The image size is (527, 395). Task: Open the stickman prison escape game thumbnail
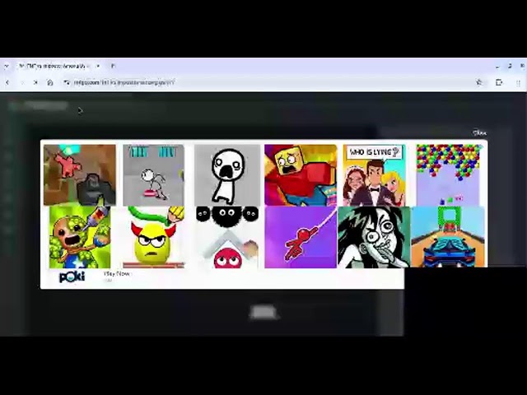[154, 175]
